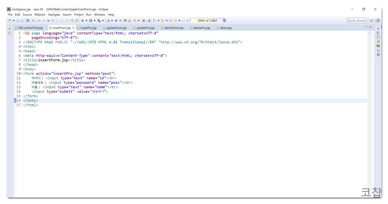Viewport: 388px width, 204px height.
Task: Click the Terminate stop icon
Action: 48,21
